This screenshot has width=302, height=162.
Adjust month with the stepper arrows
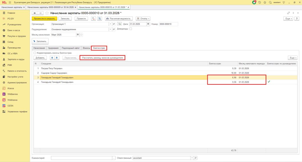coord(81,35)
